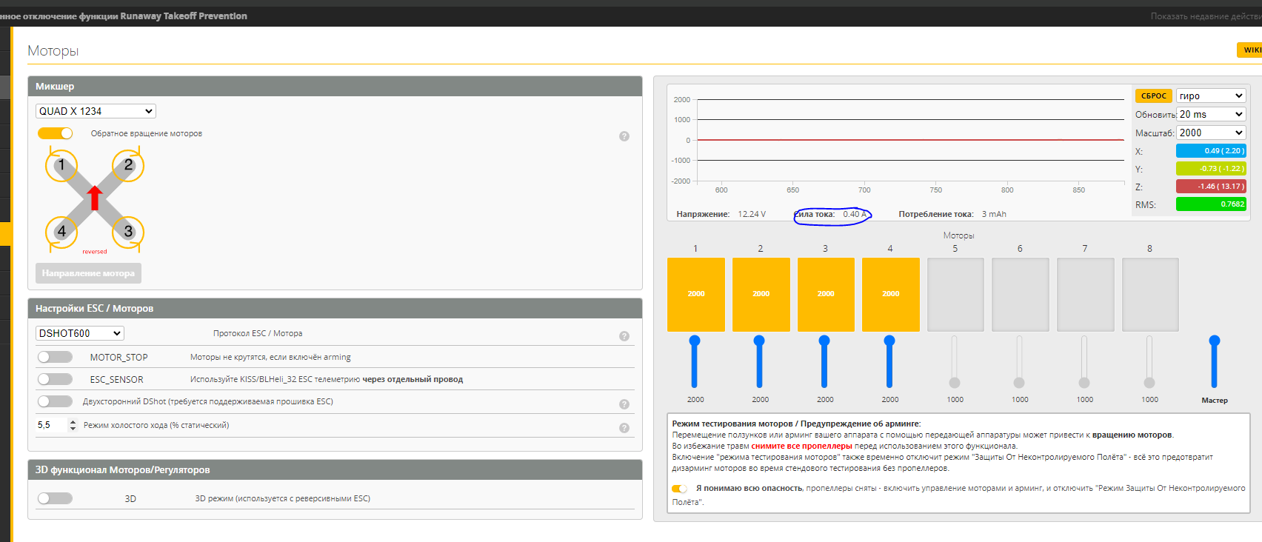Viewport: 1262px width, 542px height.
Task: Click disabled motor 5 slider
Action: coord(955,361)
